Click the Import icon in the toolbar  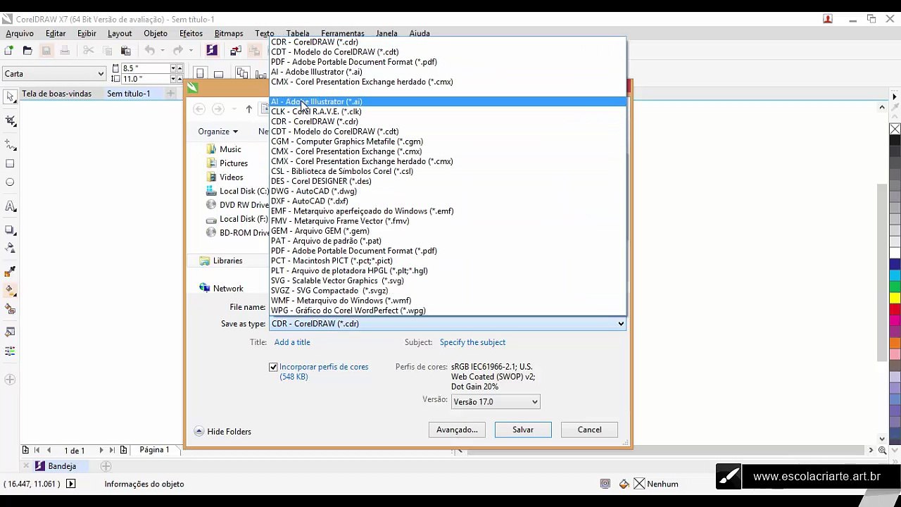(236, 51)
